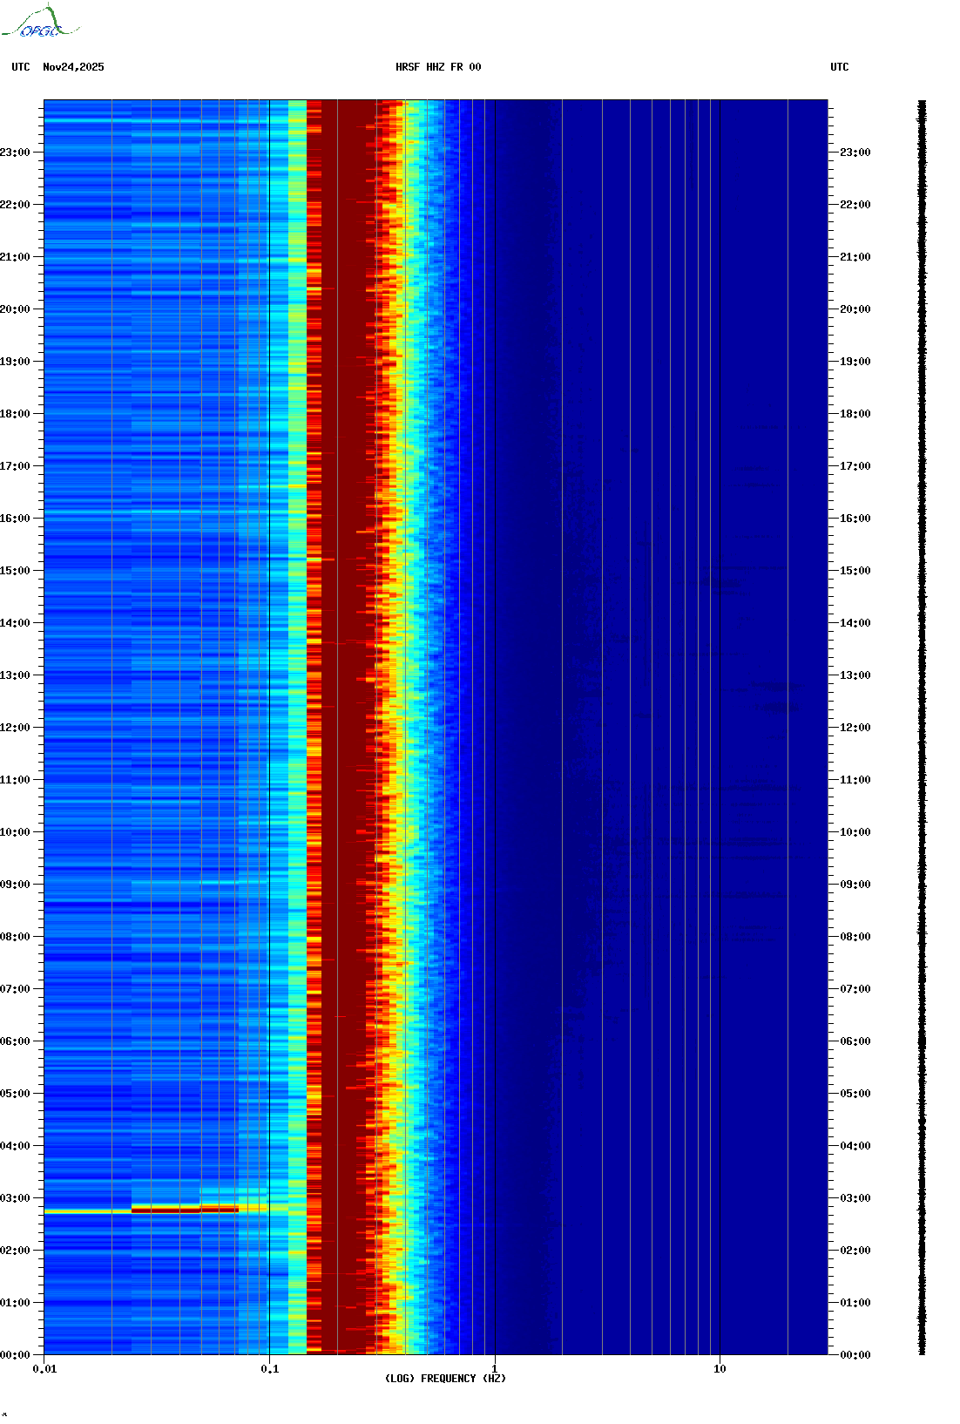Click the left header 'UTC' label beside the date
This screenshot has height=1424, width=960.
coord(21,67)
